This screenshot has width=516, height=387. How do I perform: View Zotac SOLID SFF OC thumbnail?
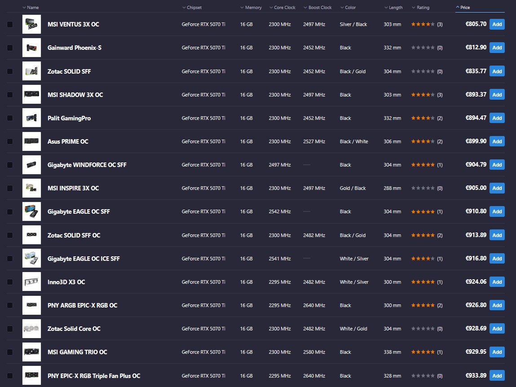[31, 235]
